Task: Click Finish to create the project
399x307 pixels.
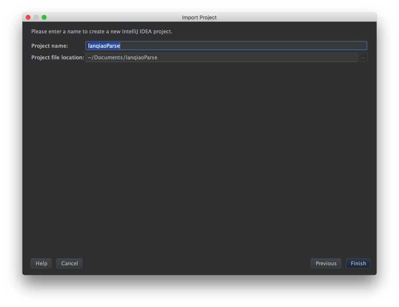Action: [x=358, y=263]
